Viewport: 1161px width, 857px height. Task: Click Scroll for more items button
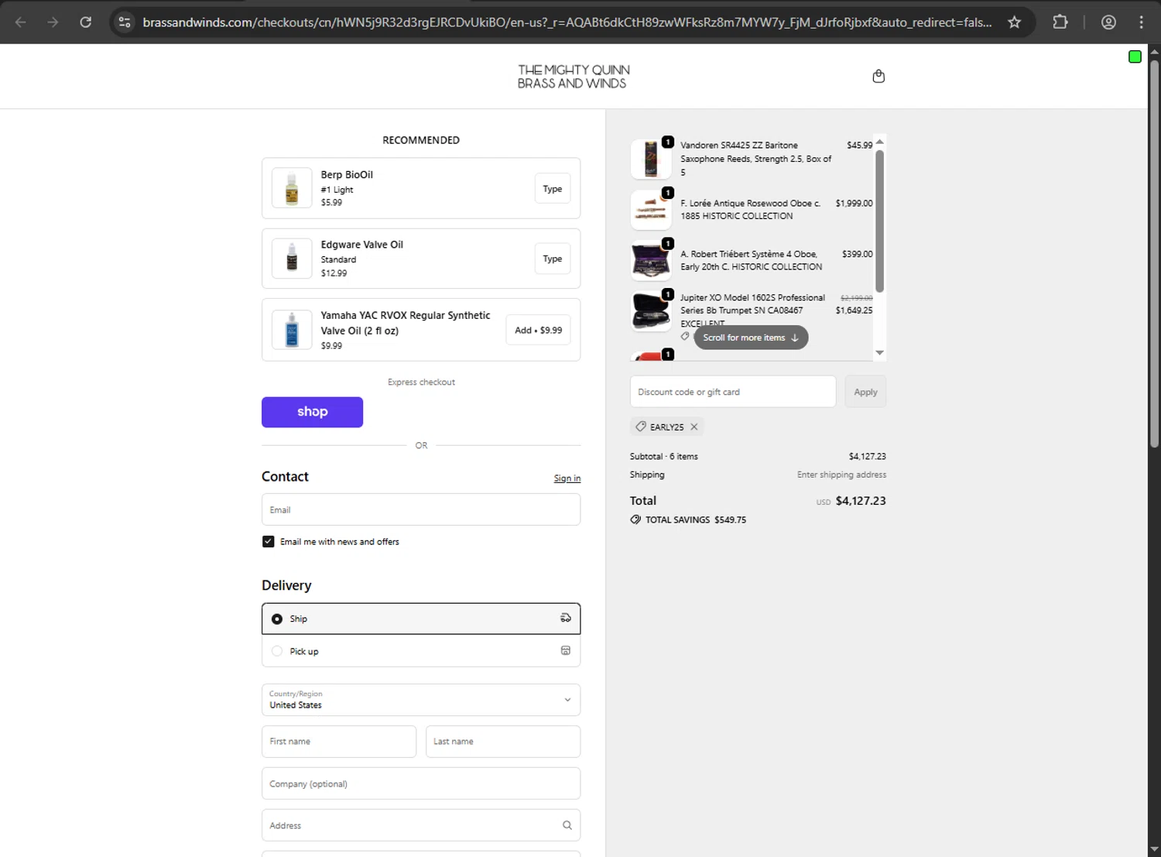coord(751,338)
